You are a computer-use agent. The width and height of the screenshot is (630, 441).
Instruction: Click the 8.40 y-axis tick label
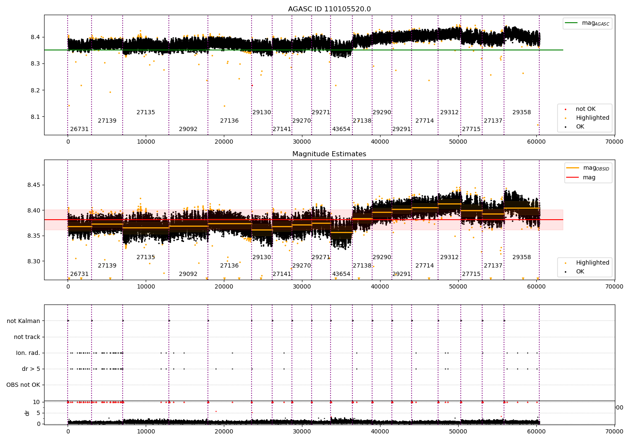(x=34, y=210)
